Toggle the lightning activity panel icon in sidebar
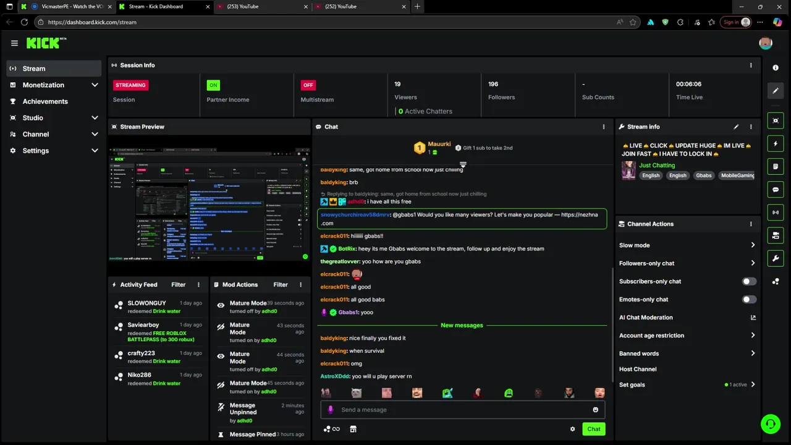791x445 pixels. click(x=776, y=143)
